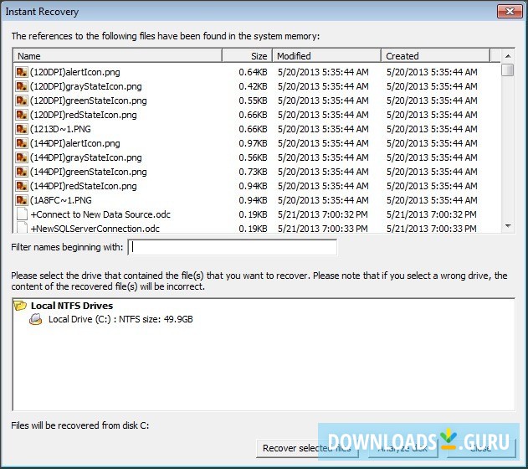Click 0.42KB size value
This screenshot has height=469, width=528.
pos(253,86)
